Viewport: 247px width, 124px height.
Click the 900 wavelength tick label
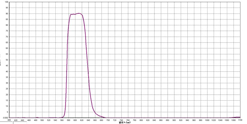(174, 120)
